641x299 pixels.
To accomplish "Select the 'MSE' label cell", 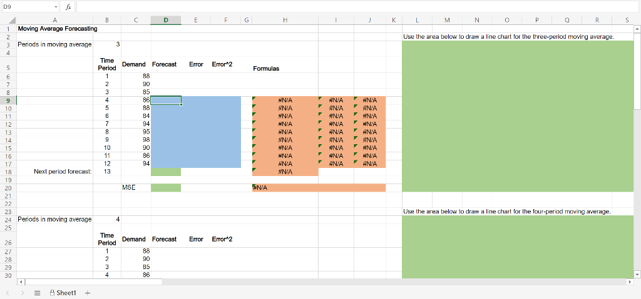I will coord(136,188).
